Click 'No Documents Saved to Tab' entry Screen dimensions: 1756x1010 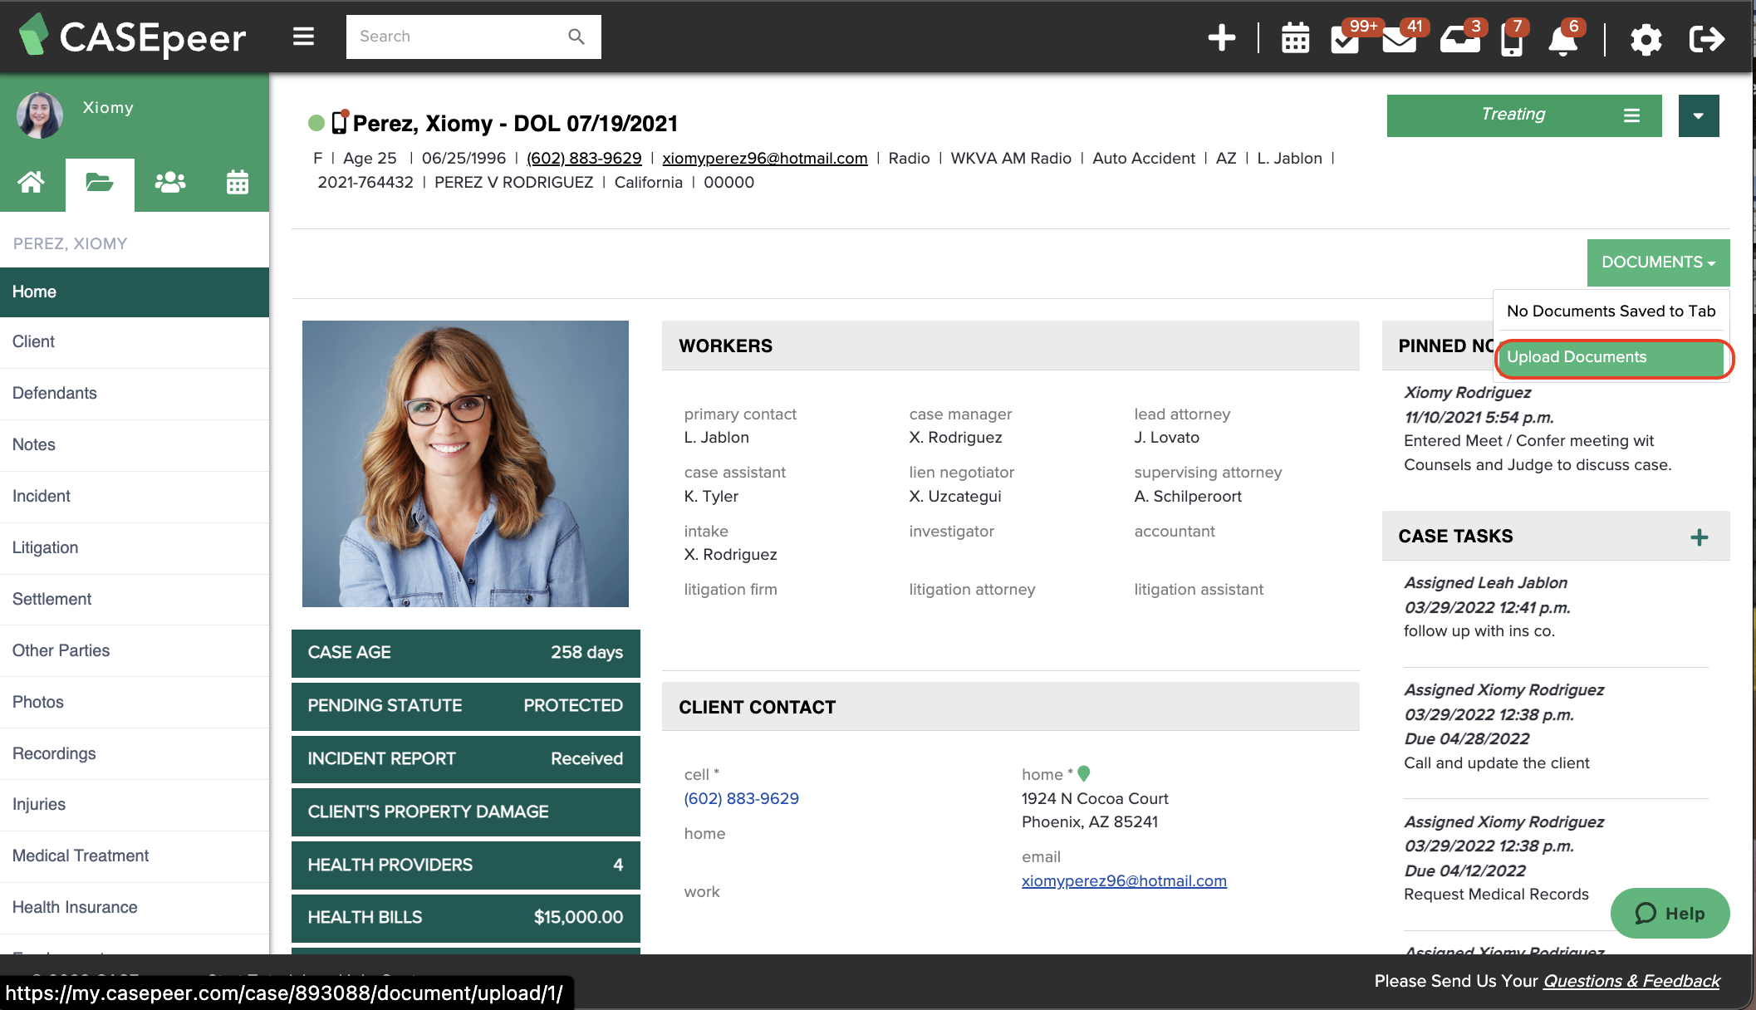1611,311
